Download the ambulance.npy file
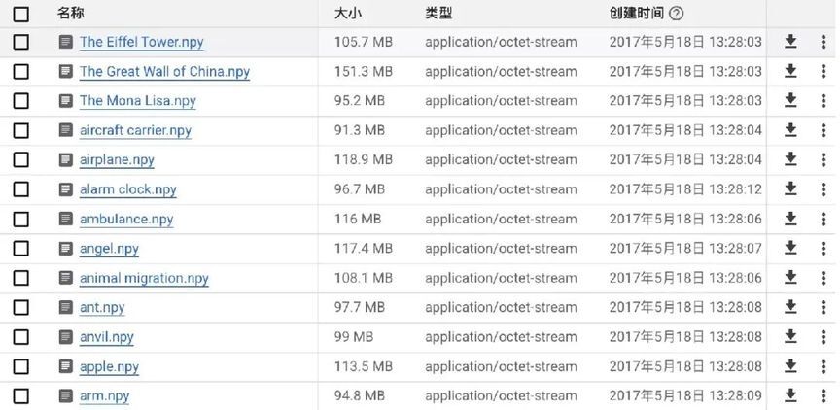Viewport: 840px width, 410px height. click(x=790, y=219)
